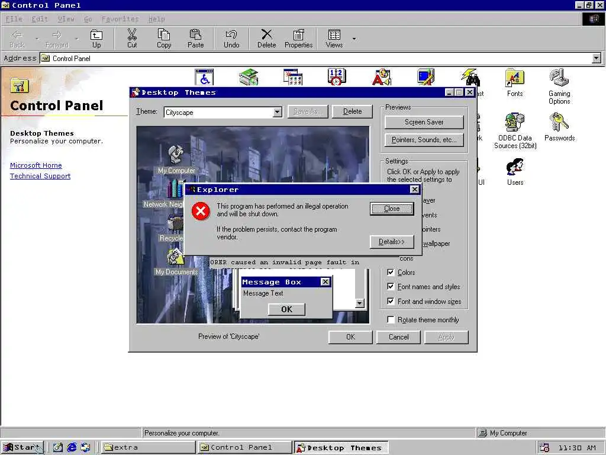Open the Accessibility Options wheelchair icon

204,76
